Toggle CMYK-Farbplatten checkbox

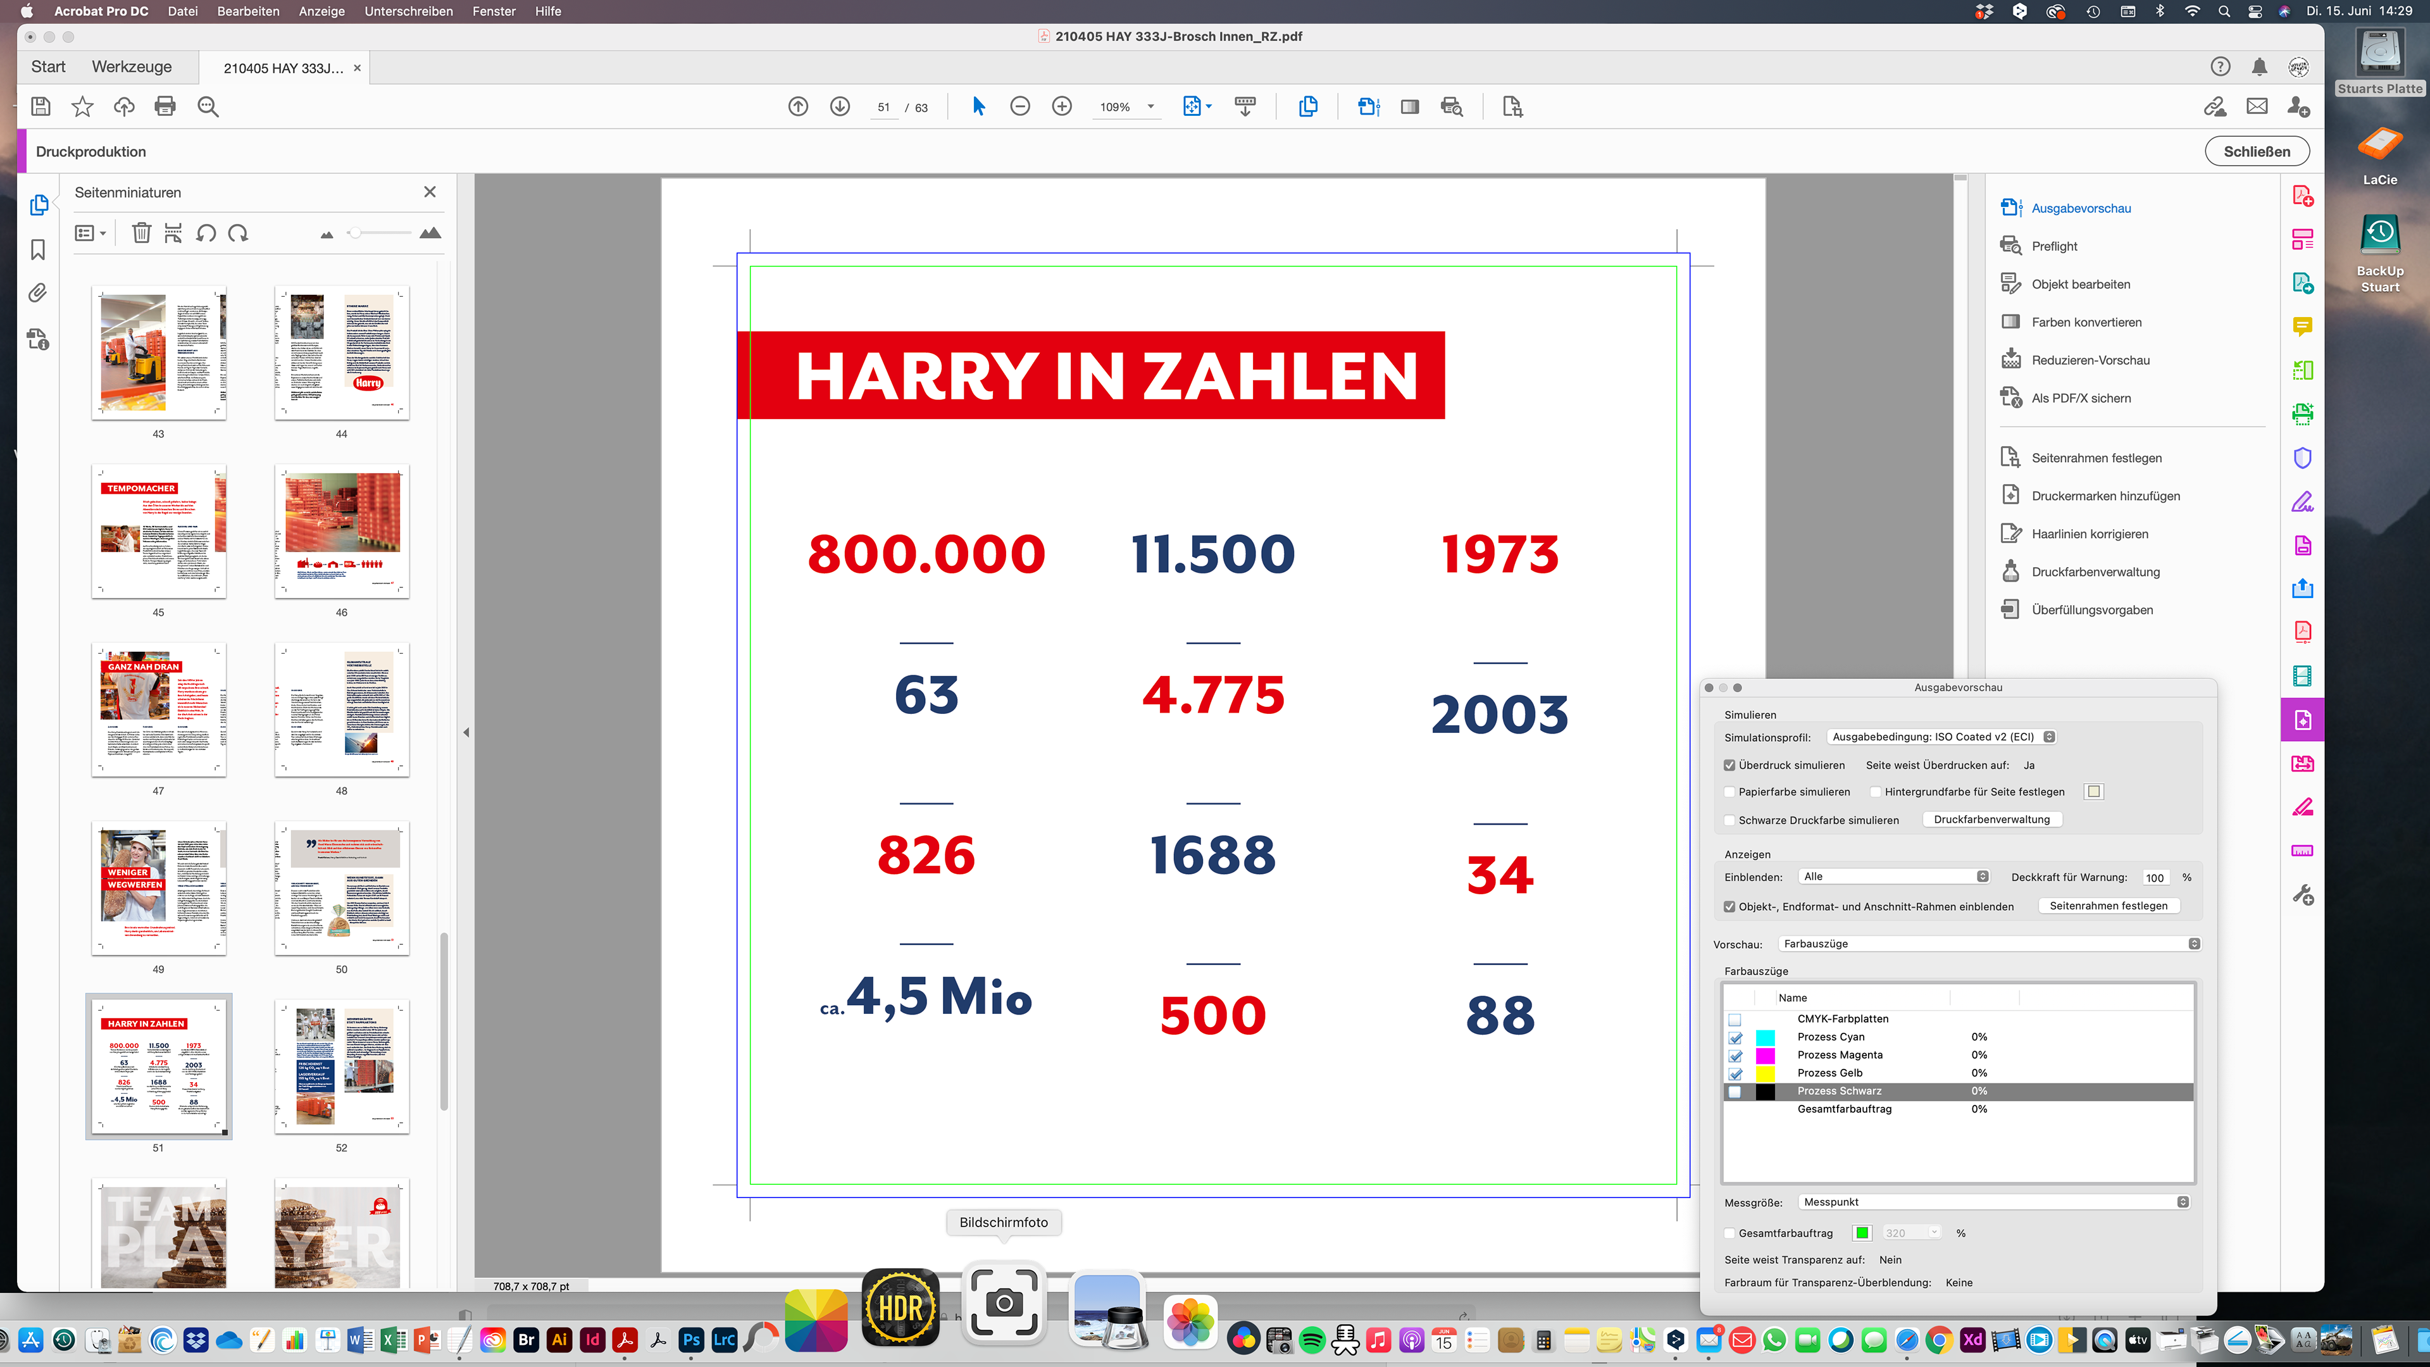(x=1735, y=1020)
